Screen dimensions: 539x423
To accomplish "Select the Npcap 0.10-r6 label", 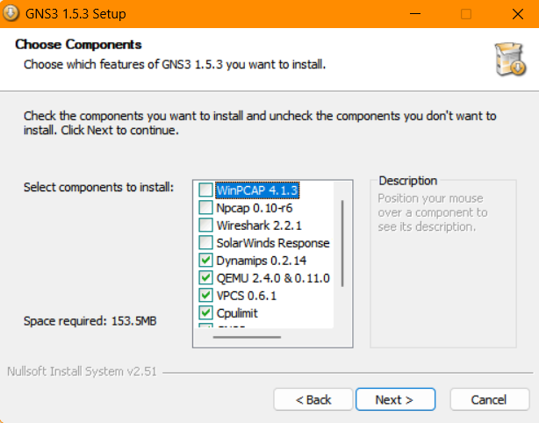I will [x=255, y=208].
